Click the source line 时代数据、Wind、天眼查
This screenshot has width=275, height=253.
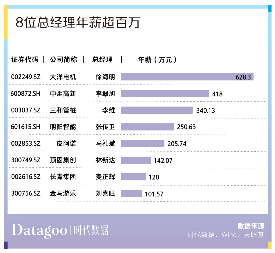(x=226, y=235)
